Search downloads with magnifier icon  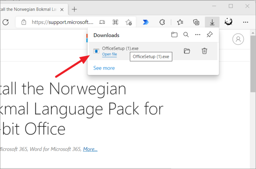[186, 35]
